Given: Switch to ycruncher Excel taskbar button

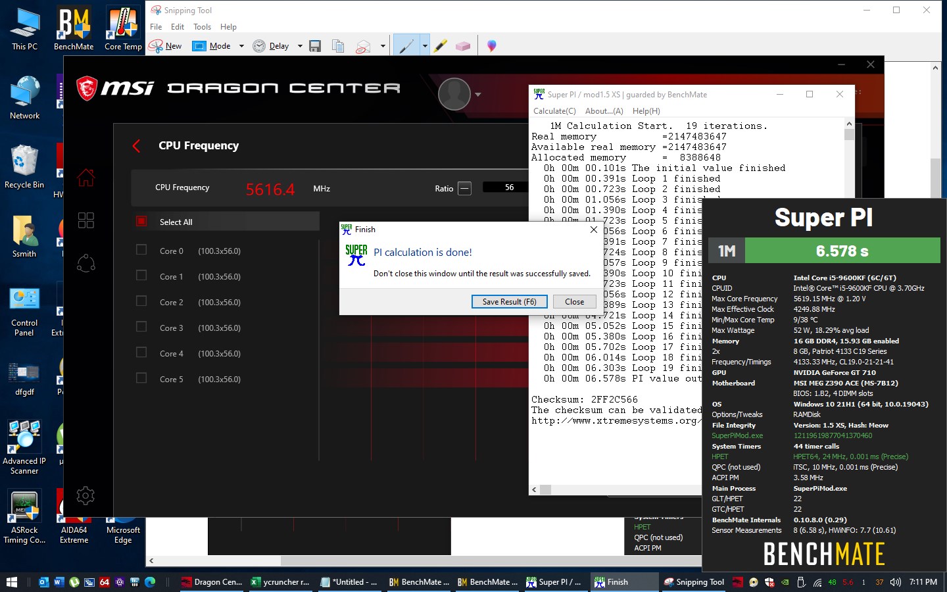Looking at the screenshot, I should (281, 582).
